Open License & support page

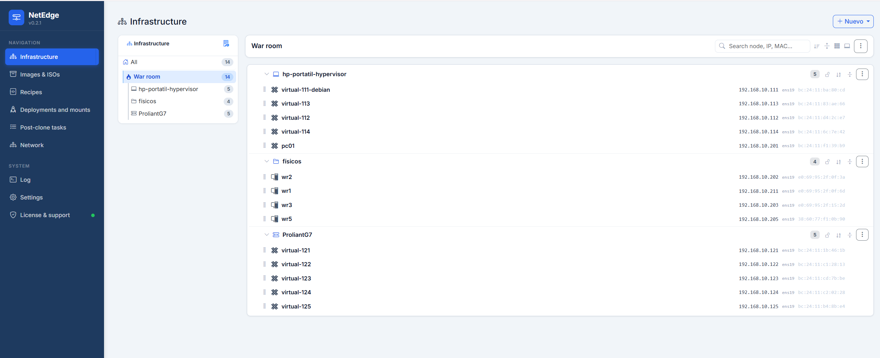(52, 215)
